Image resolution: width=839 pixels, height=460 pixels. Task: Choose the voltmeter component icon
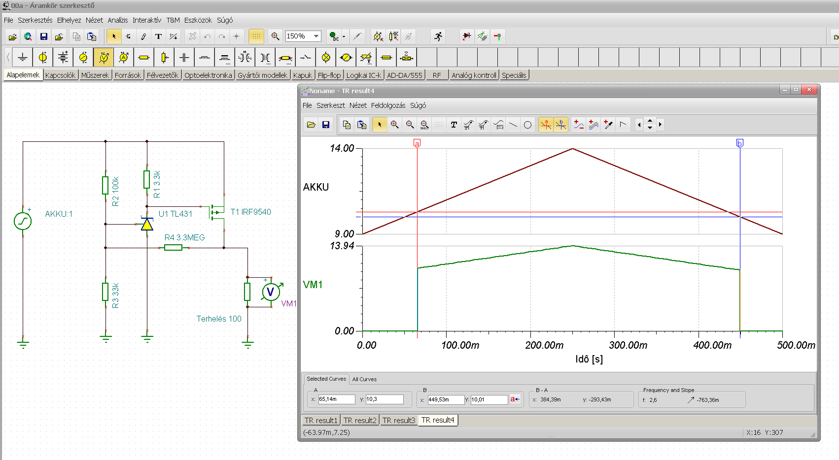pos(104,58)
